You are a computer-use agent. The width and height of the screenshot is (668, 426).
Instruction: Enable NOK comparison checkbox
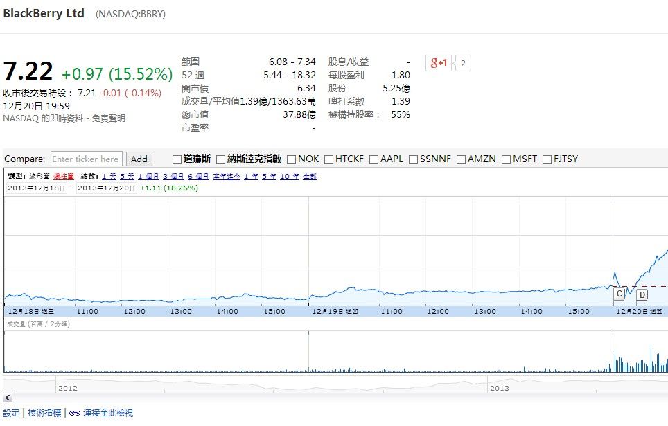(292, 159)
